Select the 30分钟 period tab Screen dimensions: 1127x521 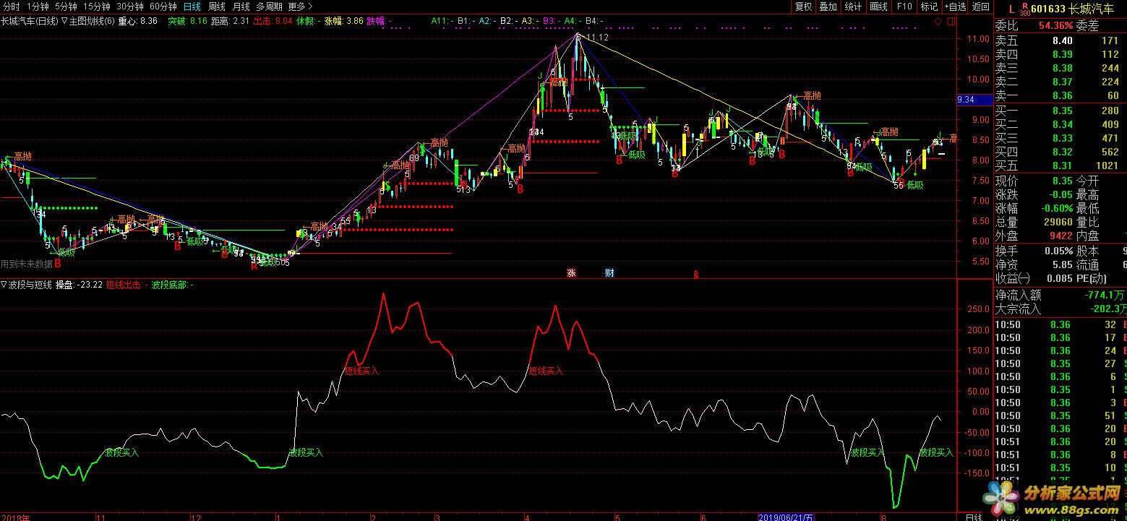(x=130, y=7)
